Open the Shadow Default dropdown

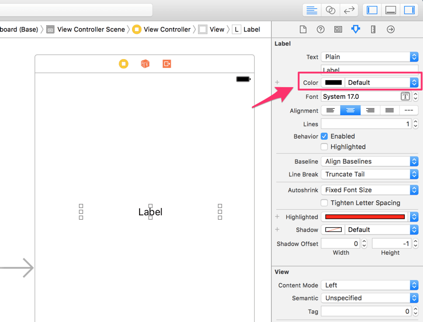[x=382, y=230]
